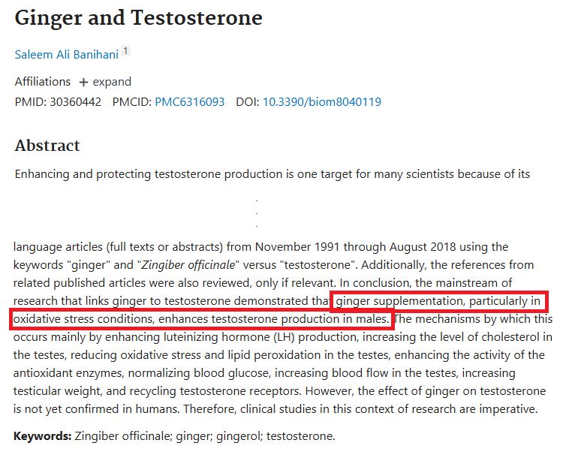Screen dimensions: 563x461
Task: Click the 'November 1991 through August 2018' text
Action: point(356,247)
